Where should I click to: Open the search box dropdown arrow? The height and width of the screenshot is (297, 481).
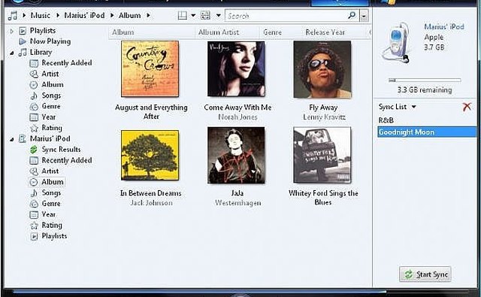(x=364, y=16)
